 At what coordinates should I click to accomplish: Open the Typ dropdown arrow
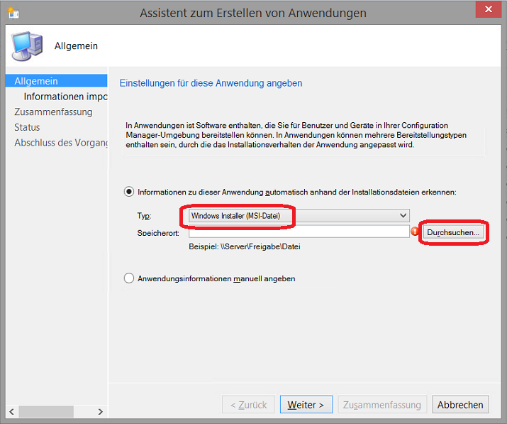click(403, 215)
